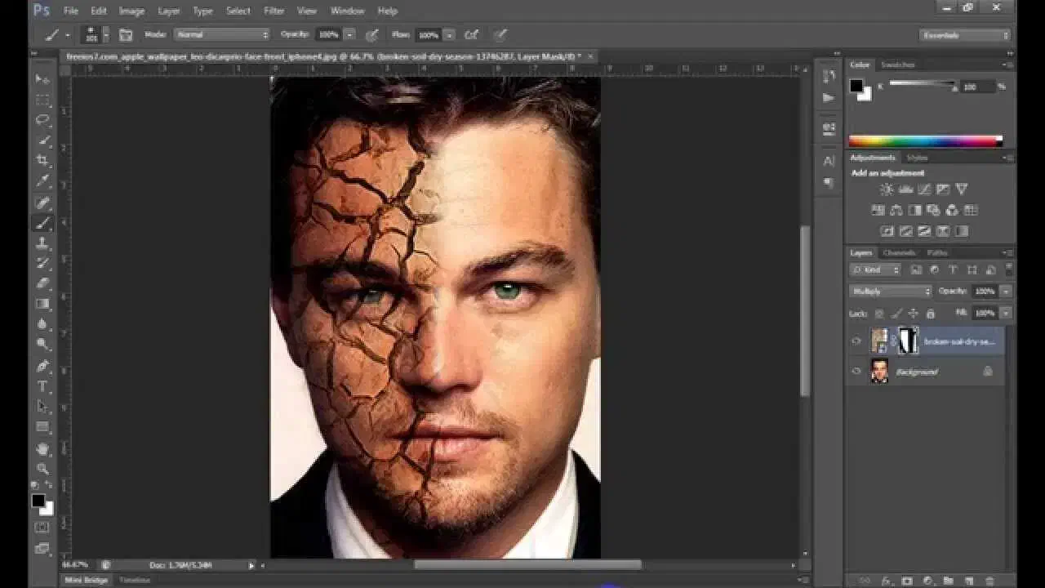Open the Filter menu
The image size is (1045, 588).
(x=274, y=11)
